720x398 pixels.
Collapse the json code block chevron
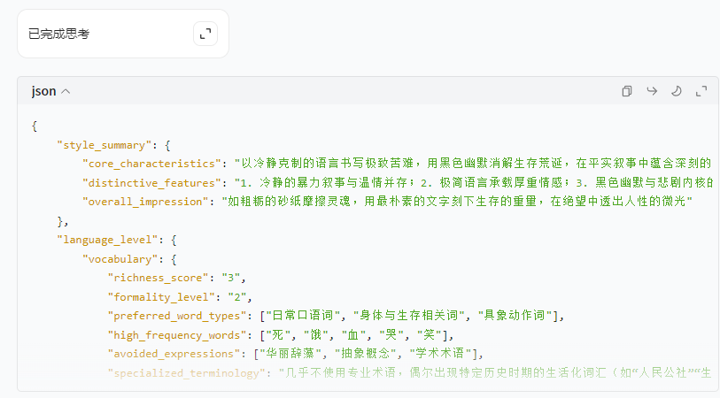point(66,91)
